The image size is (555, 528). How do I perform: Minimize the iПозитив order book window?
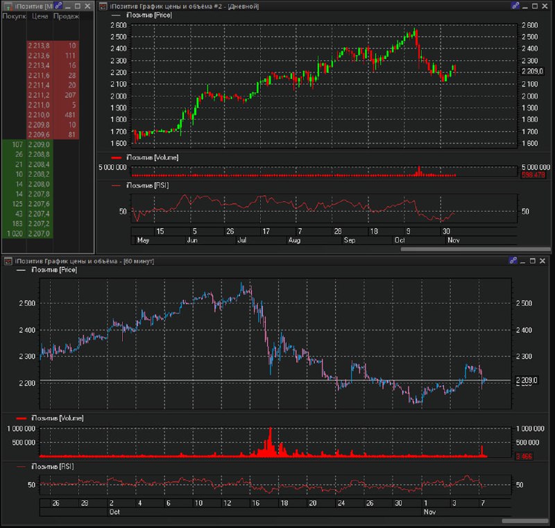(67, 6)
